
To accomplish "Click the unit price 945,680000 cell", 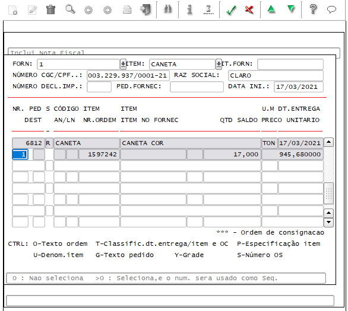I will point(292,154).
